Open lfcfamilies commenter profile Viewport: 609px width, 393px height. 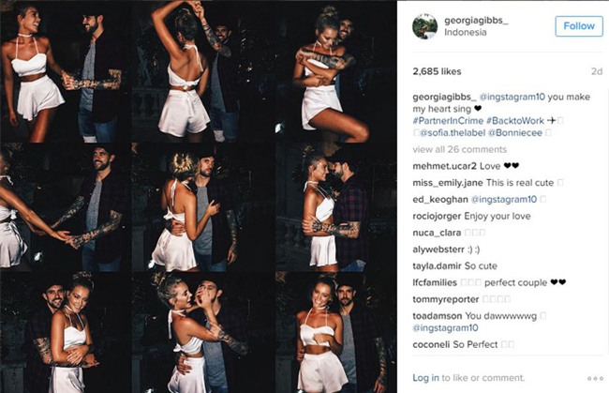click(435, 282)
